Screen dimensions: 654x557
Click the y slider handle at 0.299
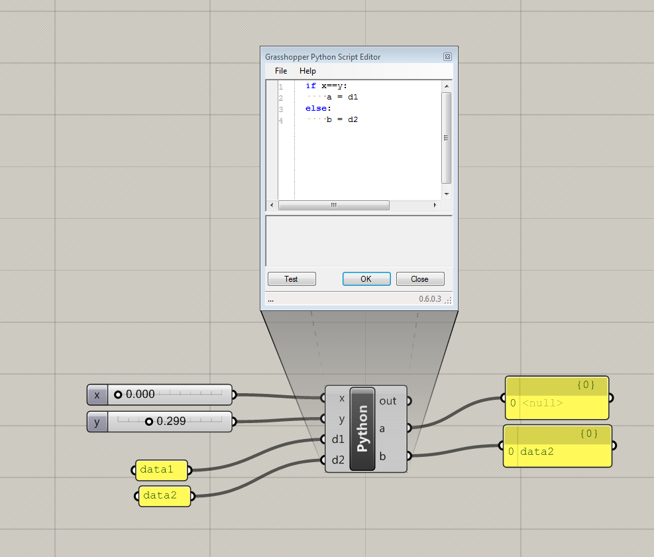coord(149,422)
